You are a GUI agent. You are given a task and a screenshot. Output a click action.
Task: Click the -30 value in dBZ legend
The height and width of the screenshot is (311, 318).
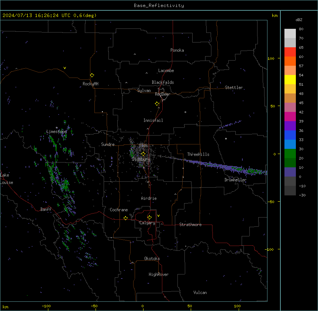coord(302,195)
